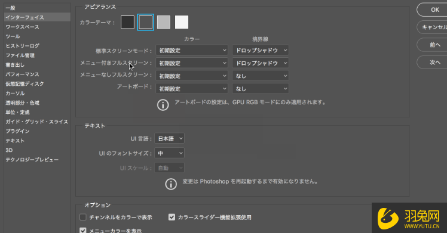Click the UI のフォントサイズ label
This screenshot has height=233, width=447.
(x=125, y=153)
